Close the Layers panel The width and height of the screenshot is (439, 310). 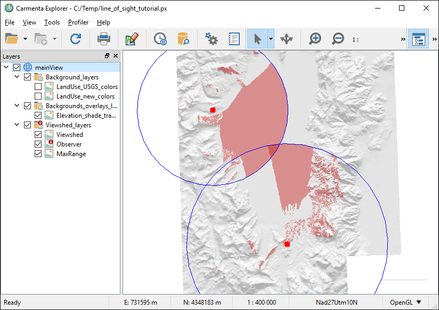tap(116, 56)
